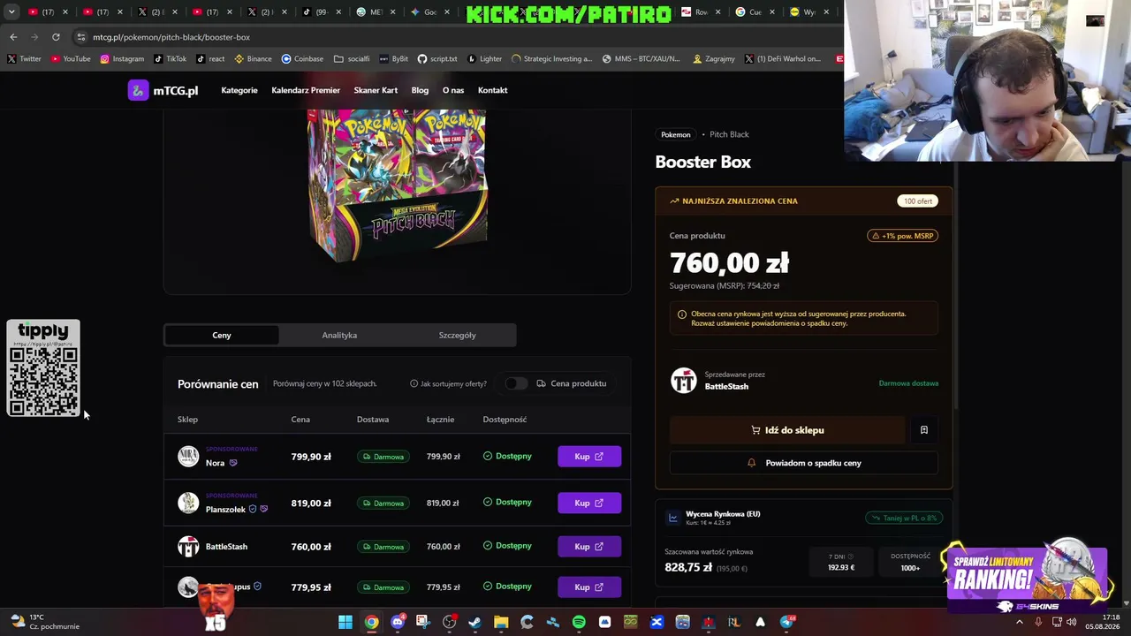This screenshot has height=636, width=1131.
Task: Click the Wycena Rynkowa (EU) chart icon
Action: pos(673,518)
